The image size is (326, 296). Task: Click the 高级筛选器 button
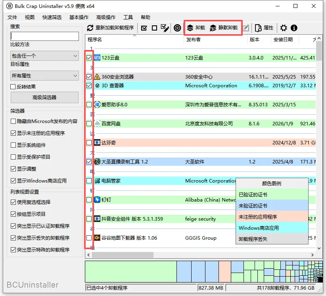pos(44,97)
